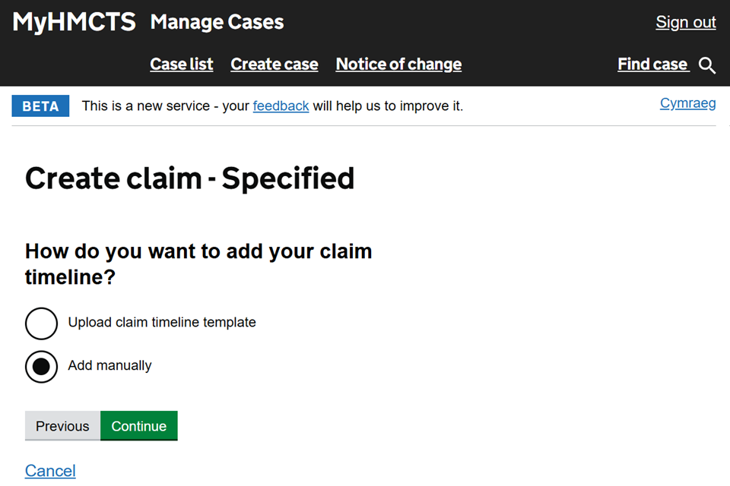
Task: Switch language to Cymraeg
Action: 687,103
